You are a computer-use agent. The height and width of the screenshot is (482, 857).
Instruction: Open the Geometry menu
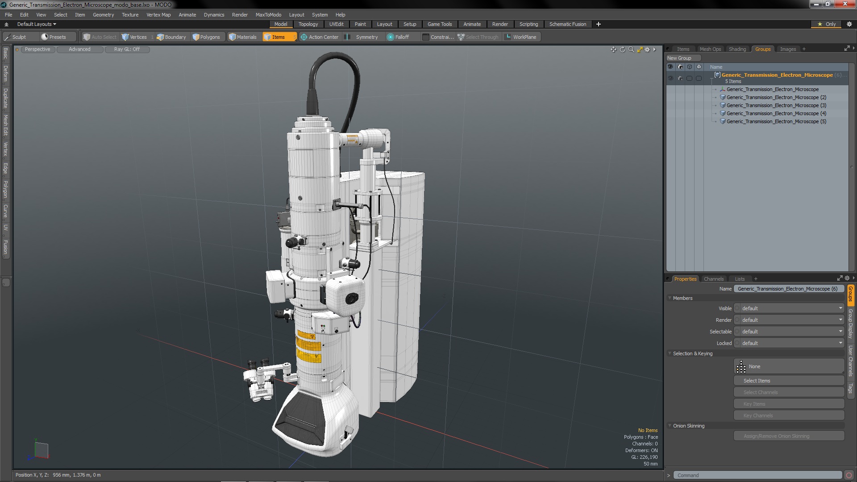103,15
